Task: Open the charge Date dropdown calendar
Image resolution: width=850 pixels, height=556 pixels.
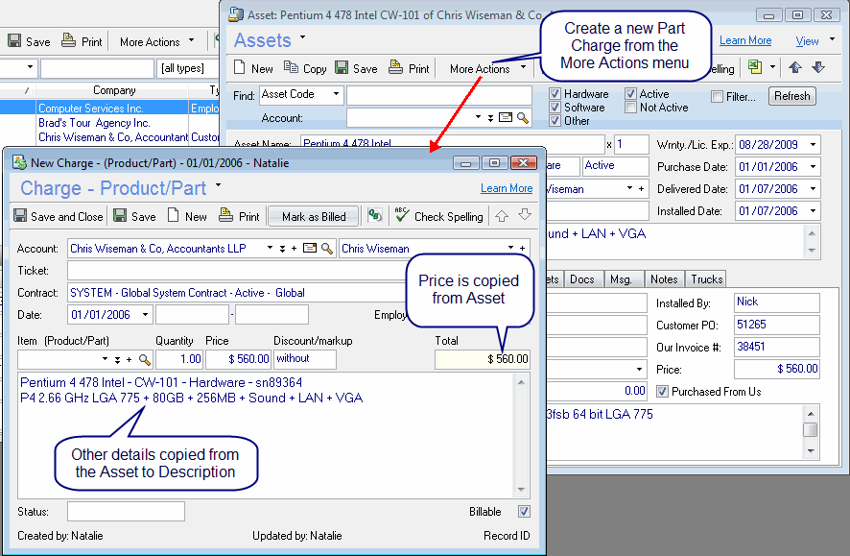Action: (145, 315)
